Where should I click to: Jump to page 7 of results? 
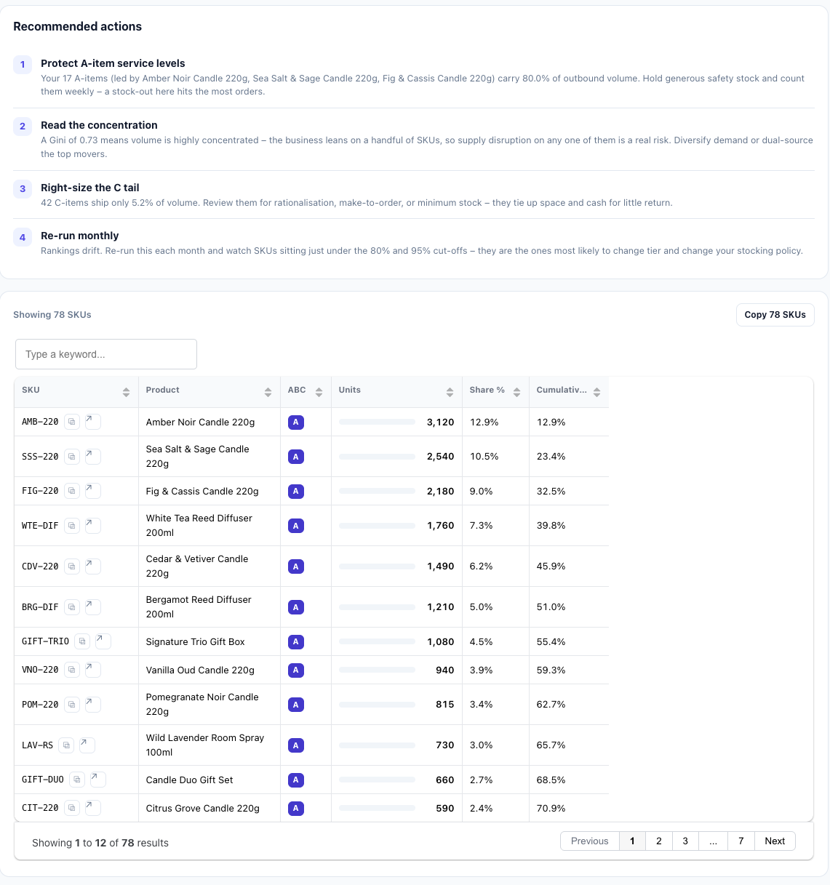click(x=741, y=841)
